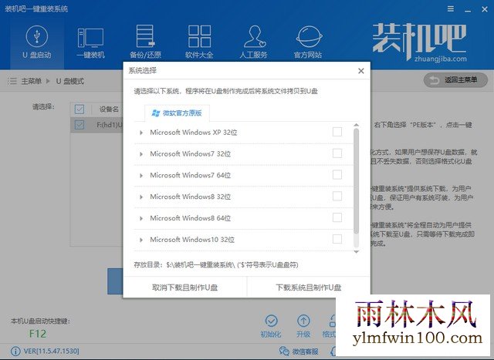The image size is (494, 360).
Task: Check Microsoft Windows8 64位 checkbox
Action: coord(337,217)
